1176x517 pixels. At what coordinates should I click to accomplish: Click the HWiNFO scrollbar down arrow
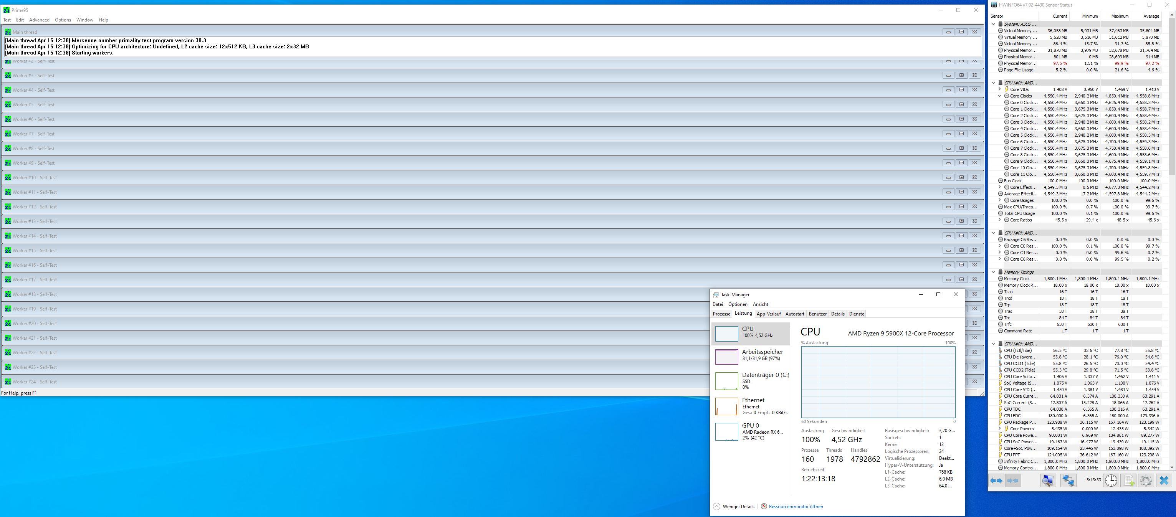(x=1172, y=467)
